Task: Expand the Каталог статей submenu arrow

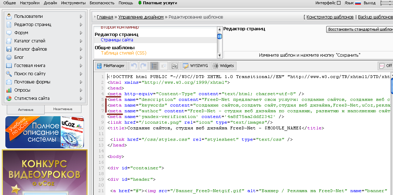Action: [x=81, y=41]
